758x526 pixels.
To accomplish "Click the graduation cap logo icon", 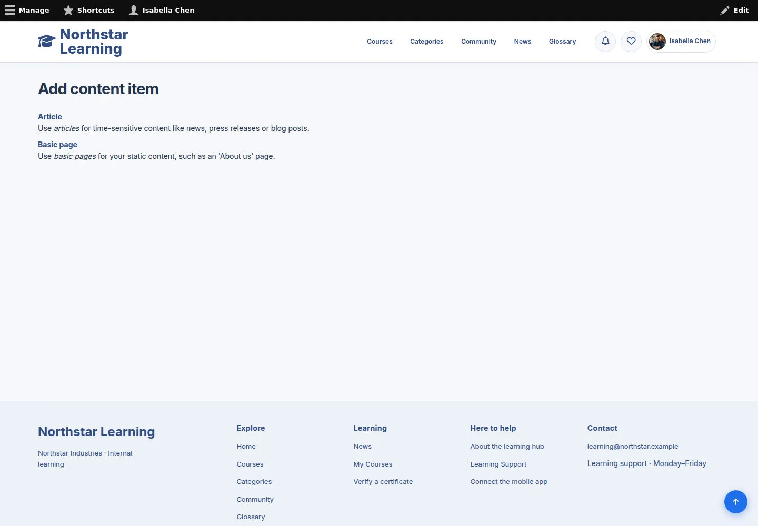I will (46, 42).
